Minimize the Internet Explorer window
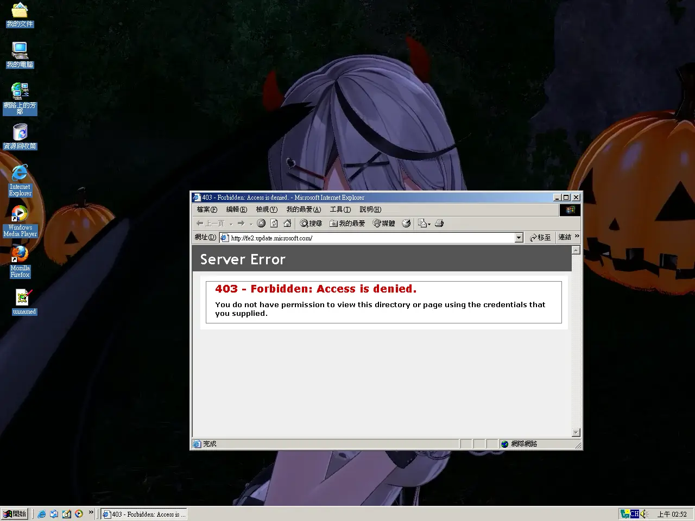Screen dimensions: 695x521 coord(557,198)
